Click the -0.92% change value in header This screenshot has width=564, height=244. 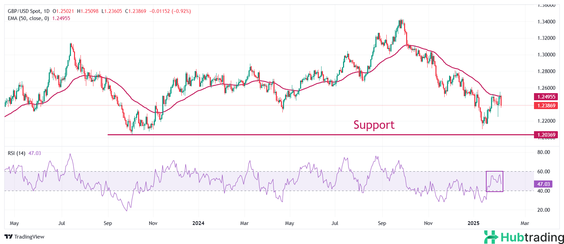click(181, 11)
